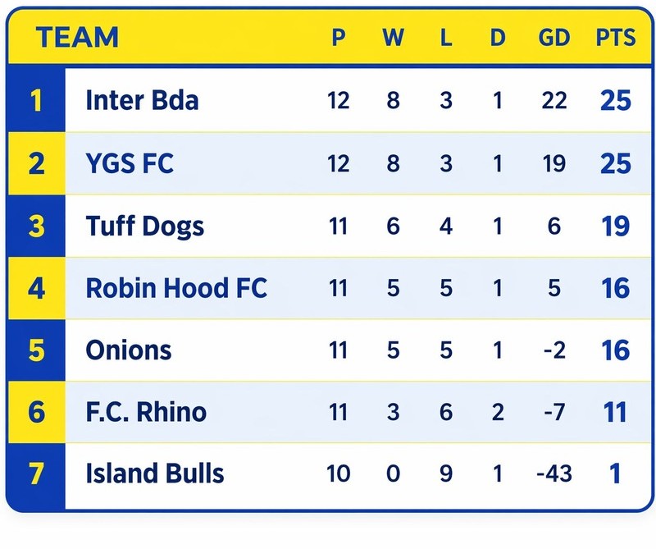Click the rank 7 position badge
The image size is (656, 549).
[x=36, y=474]
